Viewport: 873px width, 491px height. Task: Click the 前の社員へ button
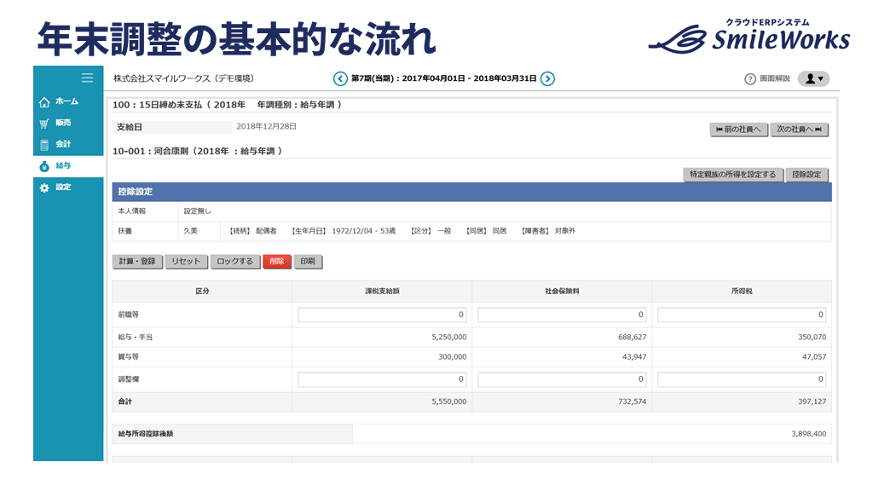point(738,130)
